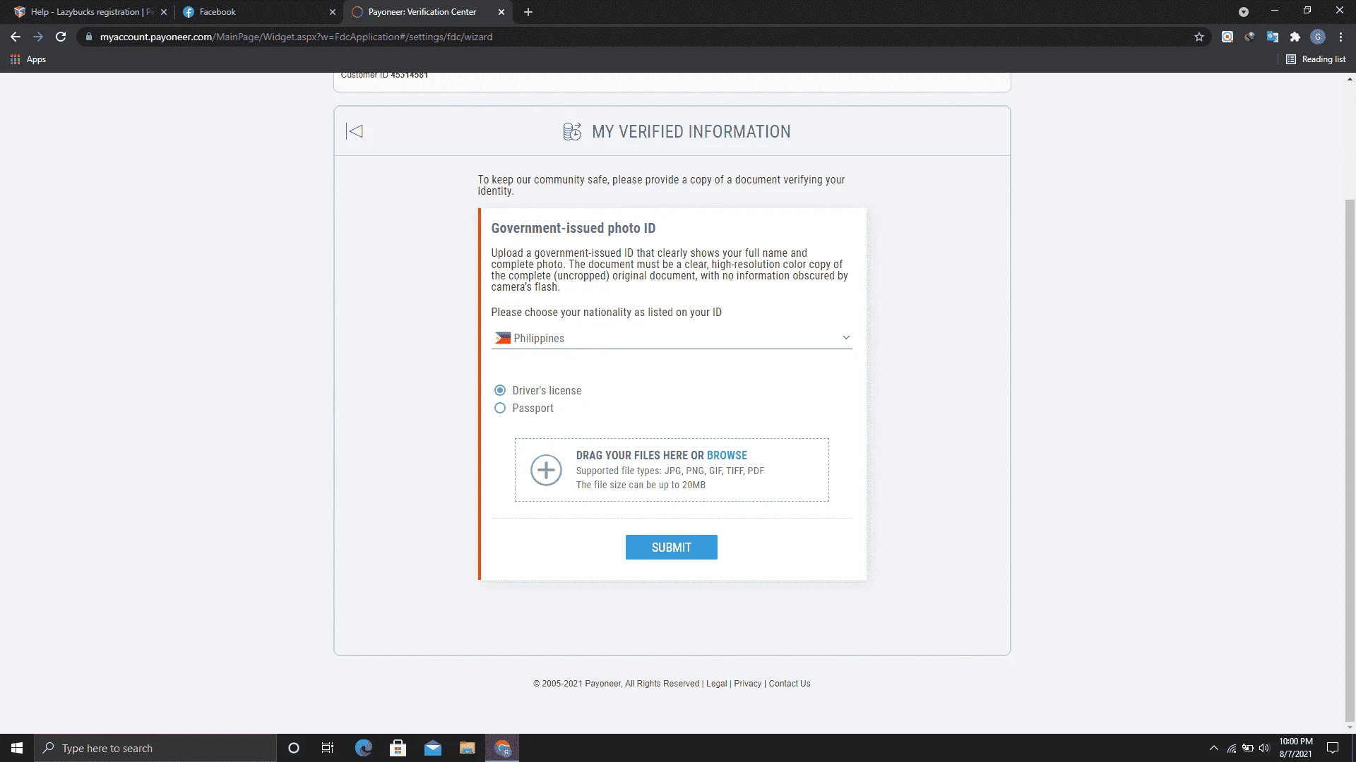
Task: Select the Passport option
Action: coord(500,408)
